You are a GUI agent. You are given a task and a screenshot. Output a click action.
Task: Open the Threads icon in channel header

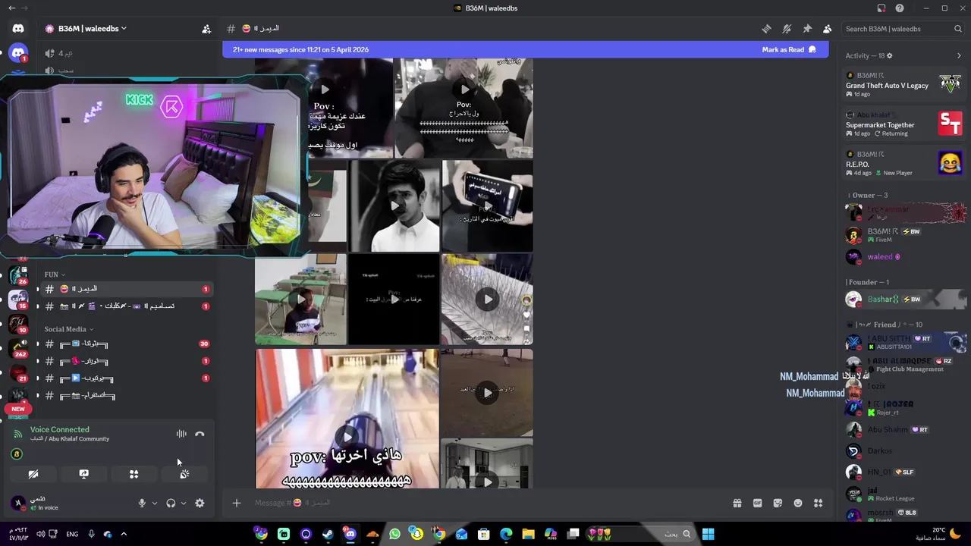tap(766, 29)
